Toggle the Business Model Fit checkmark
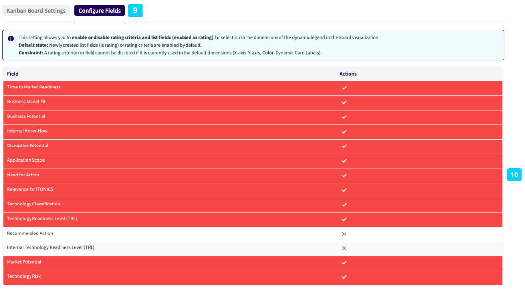This screenshot has width=525, height=293. pos(344,102)
